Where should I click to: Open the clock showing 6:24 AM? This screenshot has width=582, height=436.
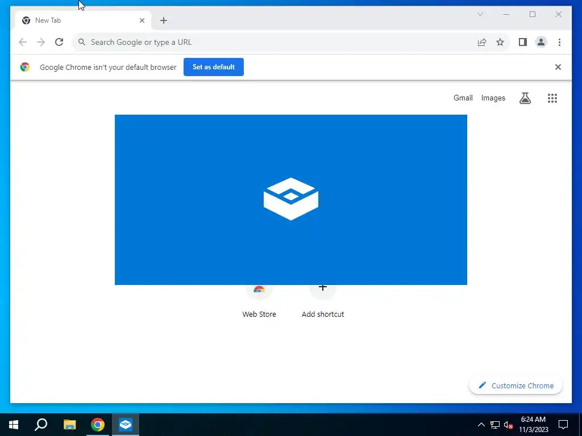(533, 425)
